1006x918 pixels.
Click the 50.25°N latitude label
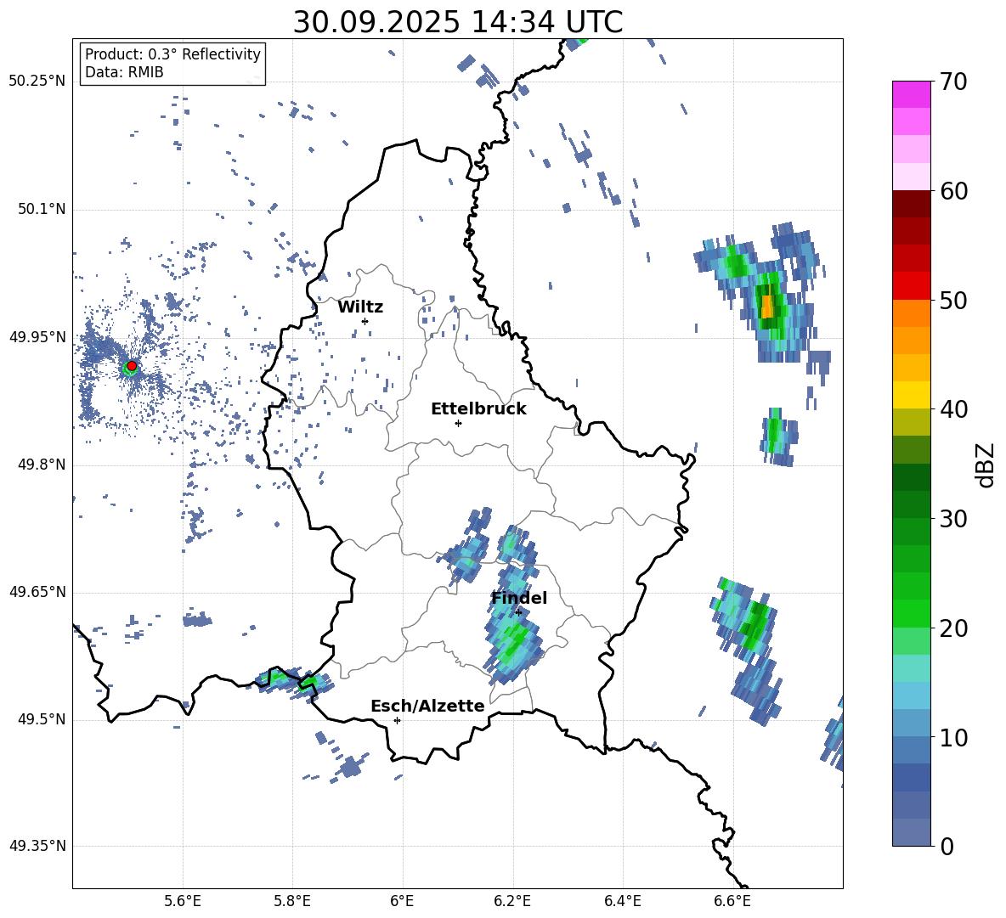pos(37,82)
